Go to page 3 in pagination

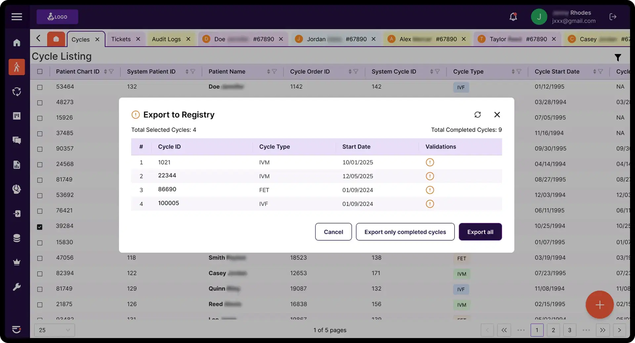click(x=570, y=330)
